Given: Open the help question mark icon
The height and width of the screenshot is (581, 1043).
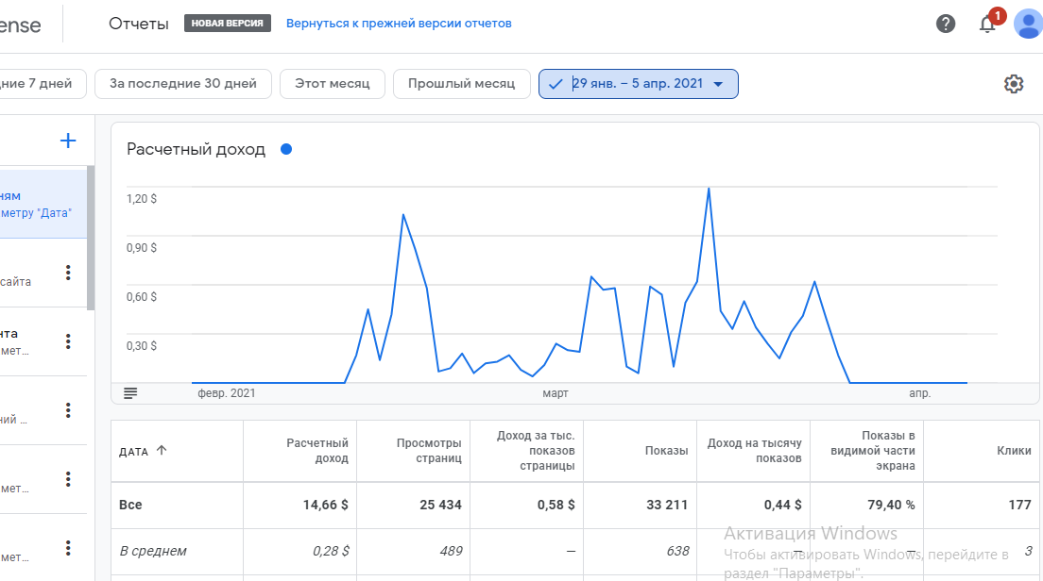Looking at the screenshot, I should click(x=946, y=24).
